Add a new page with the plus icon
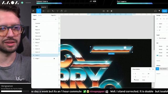The image size is (168, 94). [56, 19]
